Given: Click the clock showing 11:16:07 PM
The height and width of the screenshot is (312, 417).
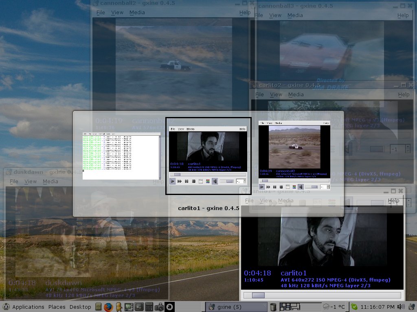Looking at the screenshot, I should pyautogui.click(x=377, y=307).
